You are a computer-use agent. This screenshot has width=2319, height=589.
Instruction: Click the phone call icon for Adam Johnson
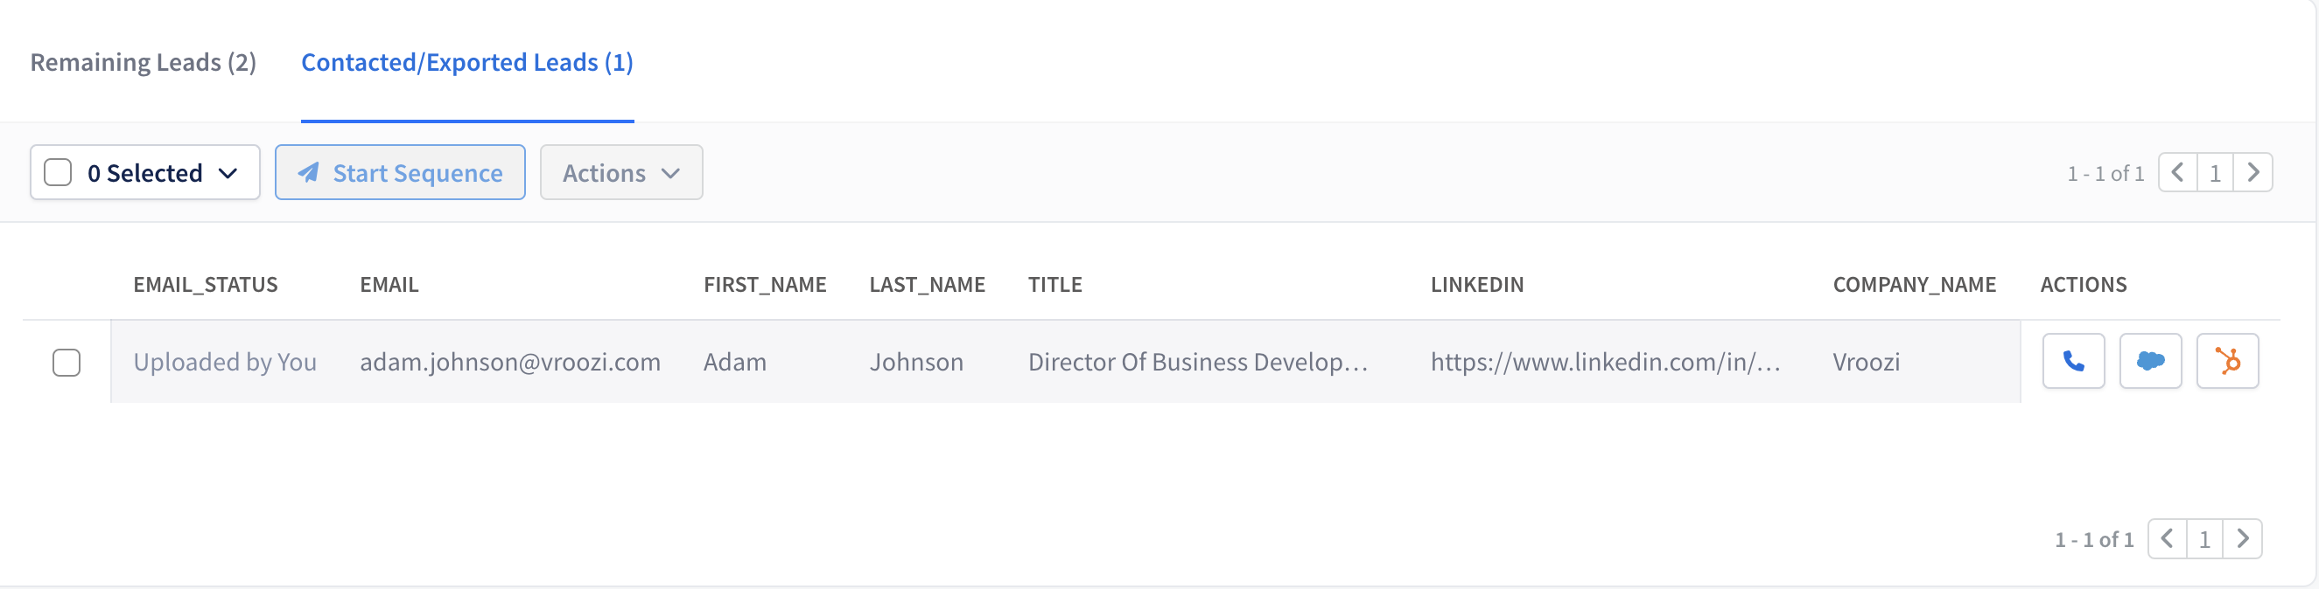pyautogui.click(x=2073, y=362)
